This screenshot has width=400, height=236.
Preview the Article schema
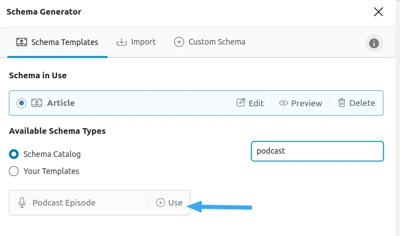(301, 103)
